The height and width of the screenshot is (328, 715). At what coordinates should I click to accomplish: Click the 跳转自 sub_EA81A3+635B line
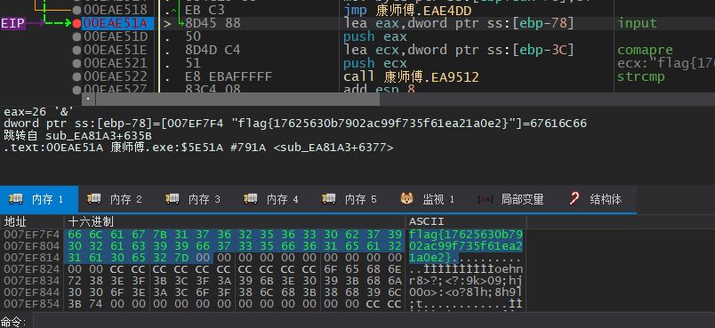point(78,136)
